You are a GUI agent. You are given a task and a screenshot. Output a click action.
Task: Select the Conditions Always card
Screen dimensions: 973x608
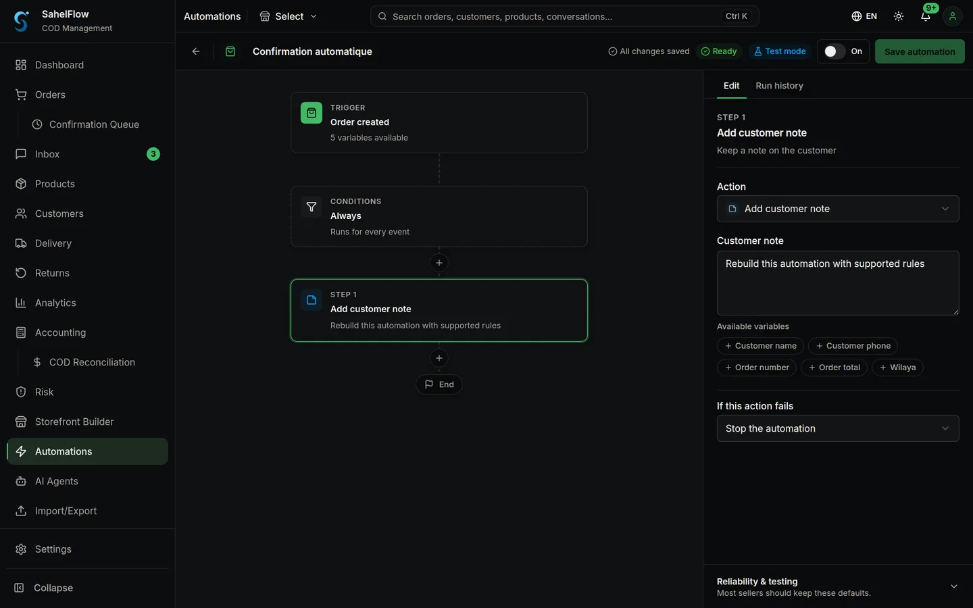(439, 216)
